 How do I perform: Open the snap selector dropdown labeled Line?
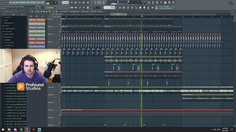pos(96,7)
